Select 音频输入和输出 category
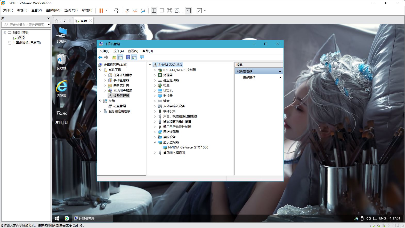 [174, 153]
